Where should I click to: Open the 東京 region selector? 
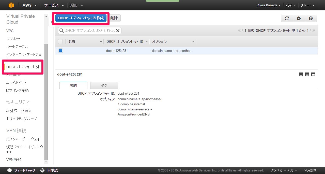290,5
